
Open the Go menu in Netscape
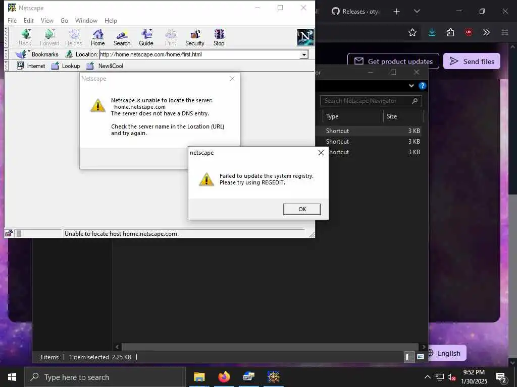[x=64, y=20]
